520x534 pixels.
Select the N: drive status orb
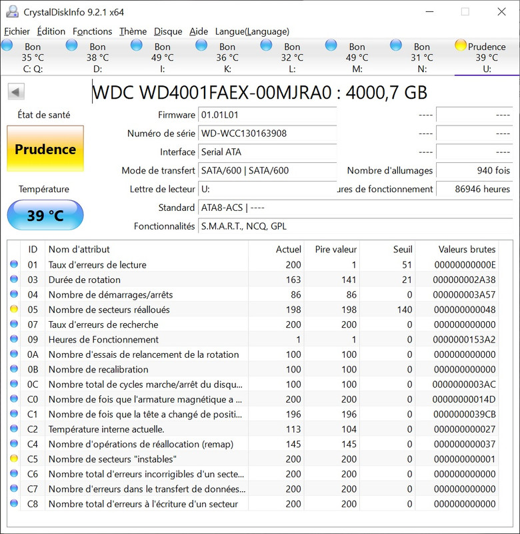coord(396,45)
